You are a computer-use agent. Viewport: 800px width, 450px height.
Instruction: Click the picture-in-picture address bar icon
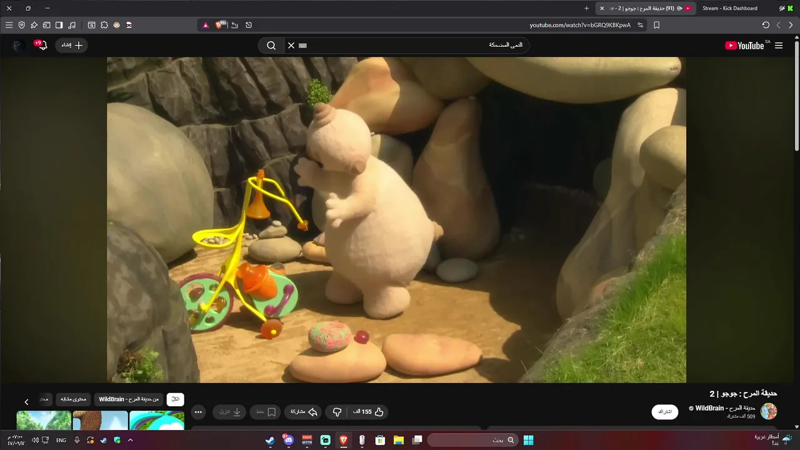(249, 25)
